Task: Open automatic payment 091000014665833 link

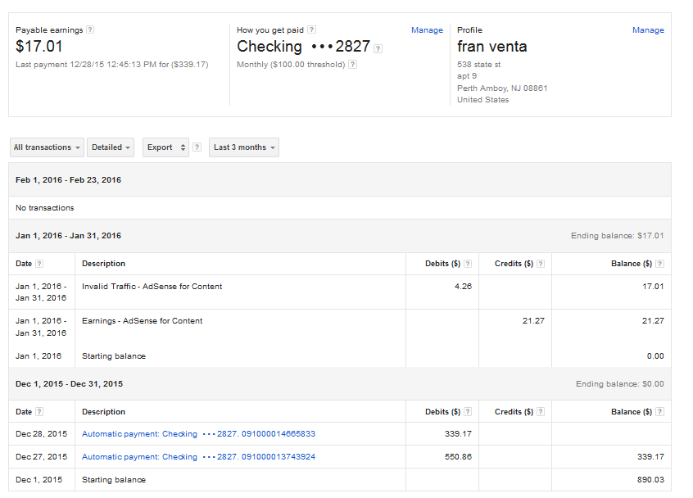Action: (x=198, y=434)
